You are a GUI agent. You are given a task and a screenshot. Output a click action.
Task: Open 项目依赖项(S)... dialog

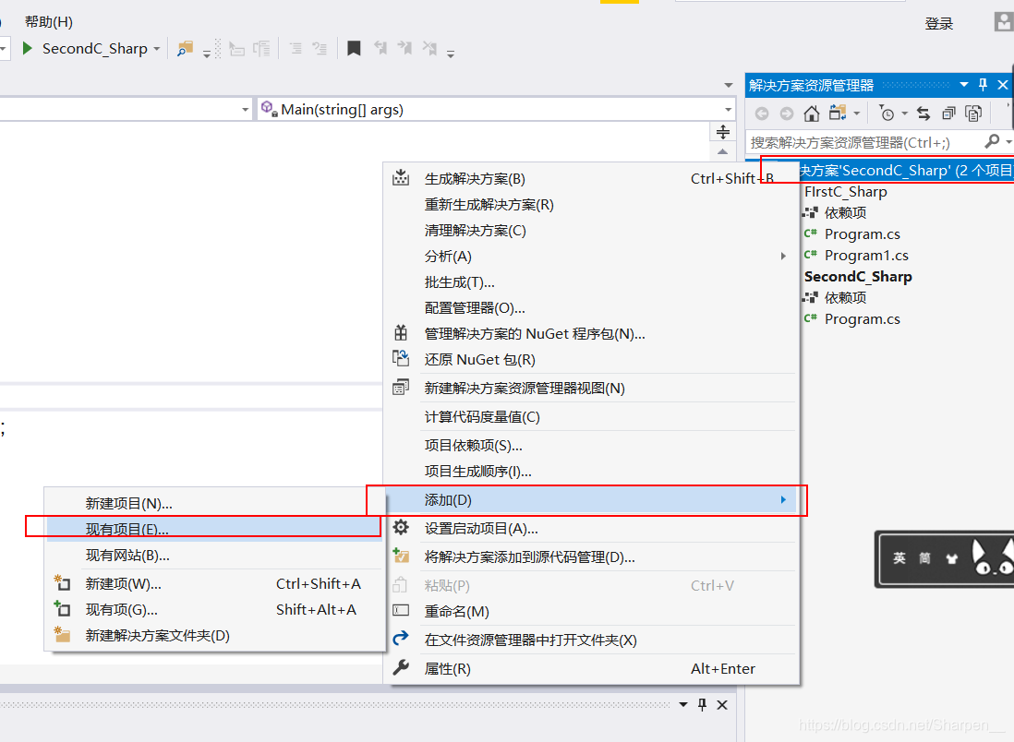[x=592, y=446]
